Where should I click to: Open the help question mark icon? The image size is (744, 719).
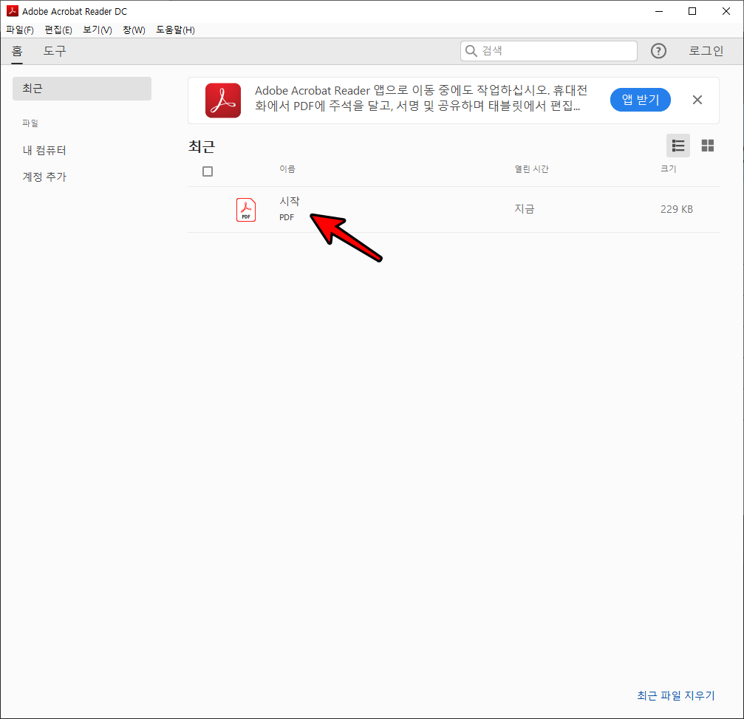(x=658, y=51)
